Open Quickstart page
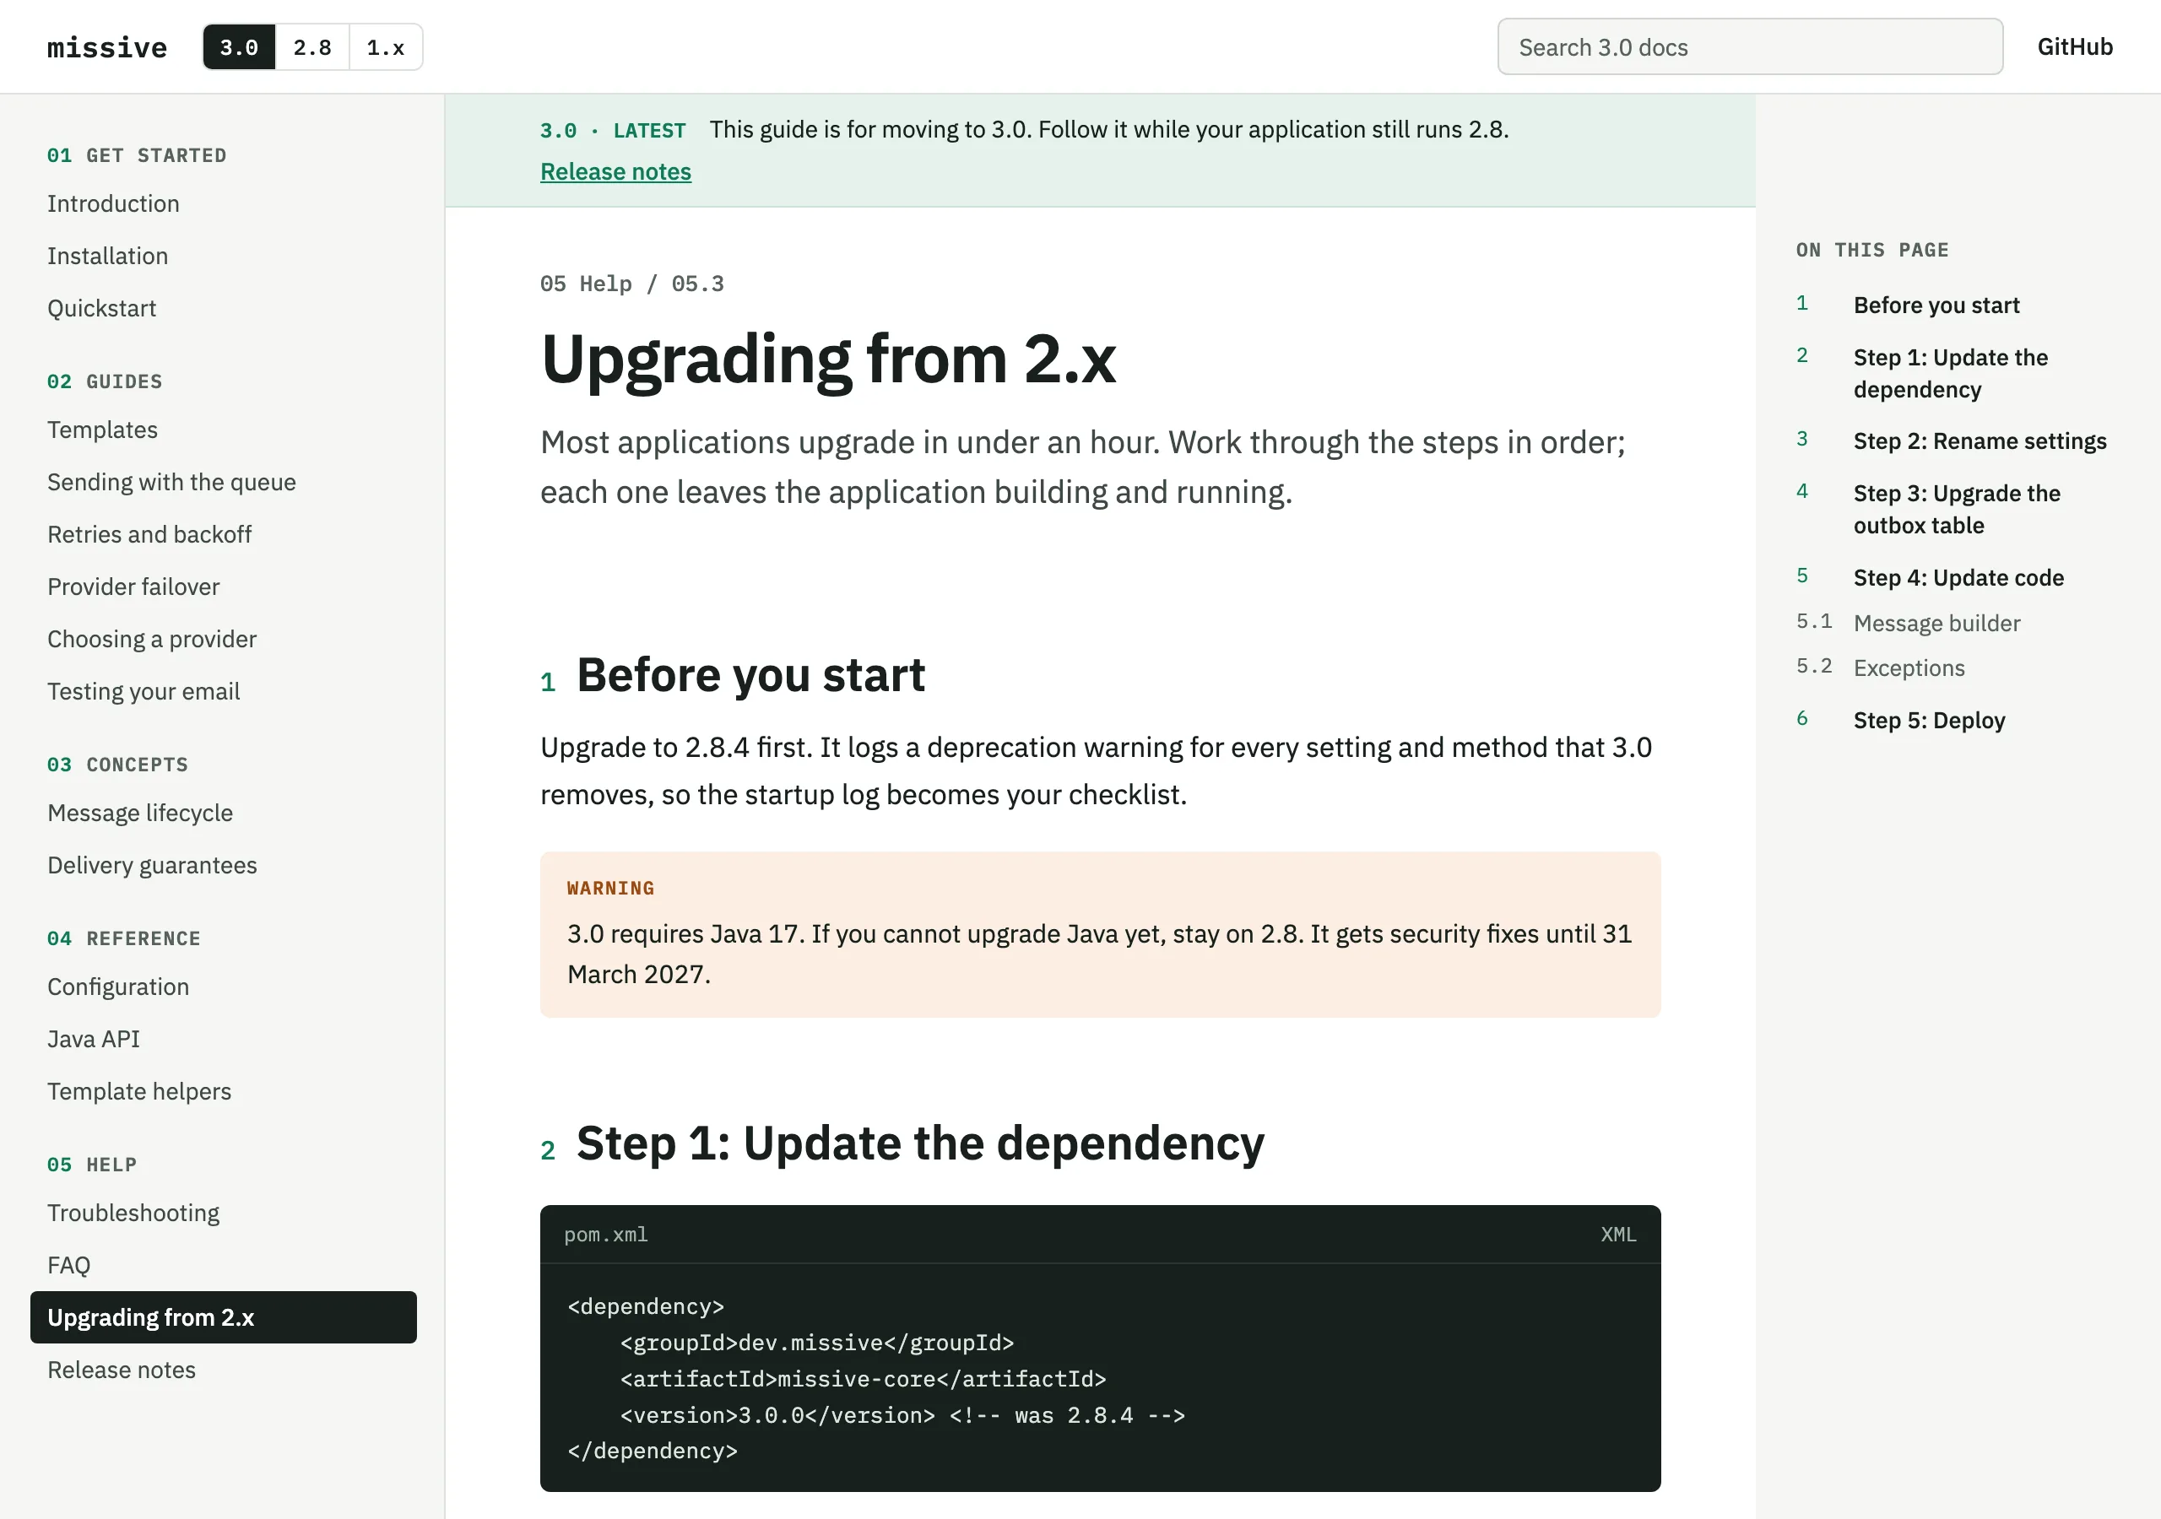 pos(101,308)
